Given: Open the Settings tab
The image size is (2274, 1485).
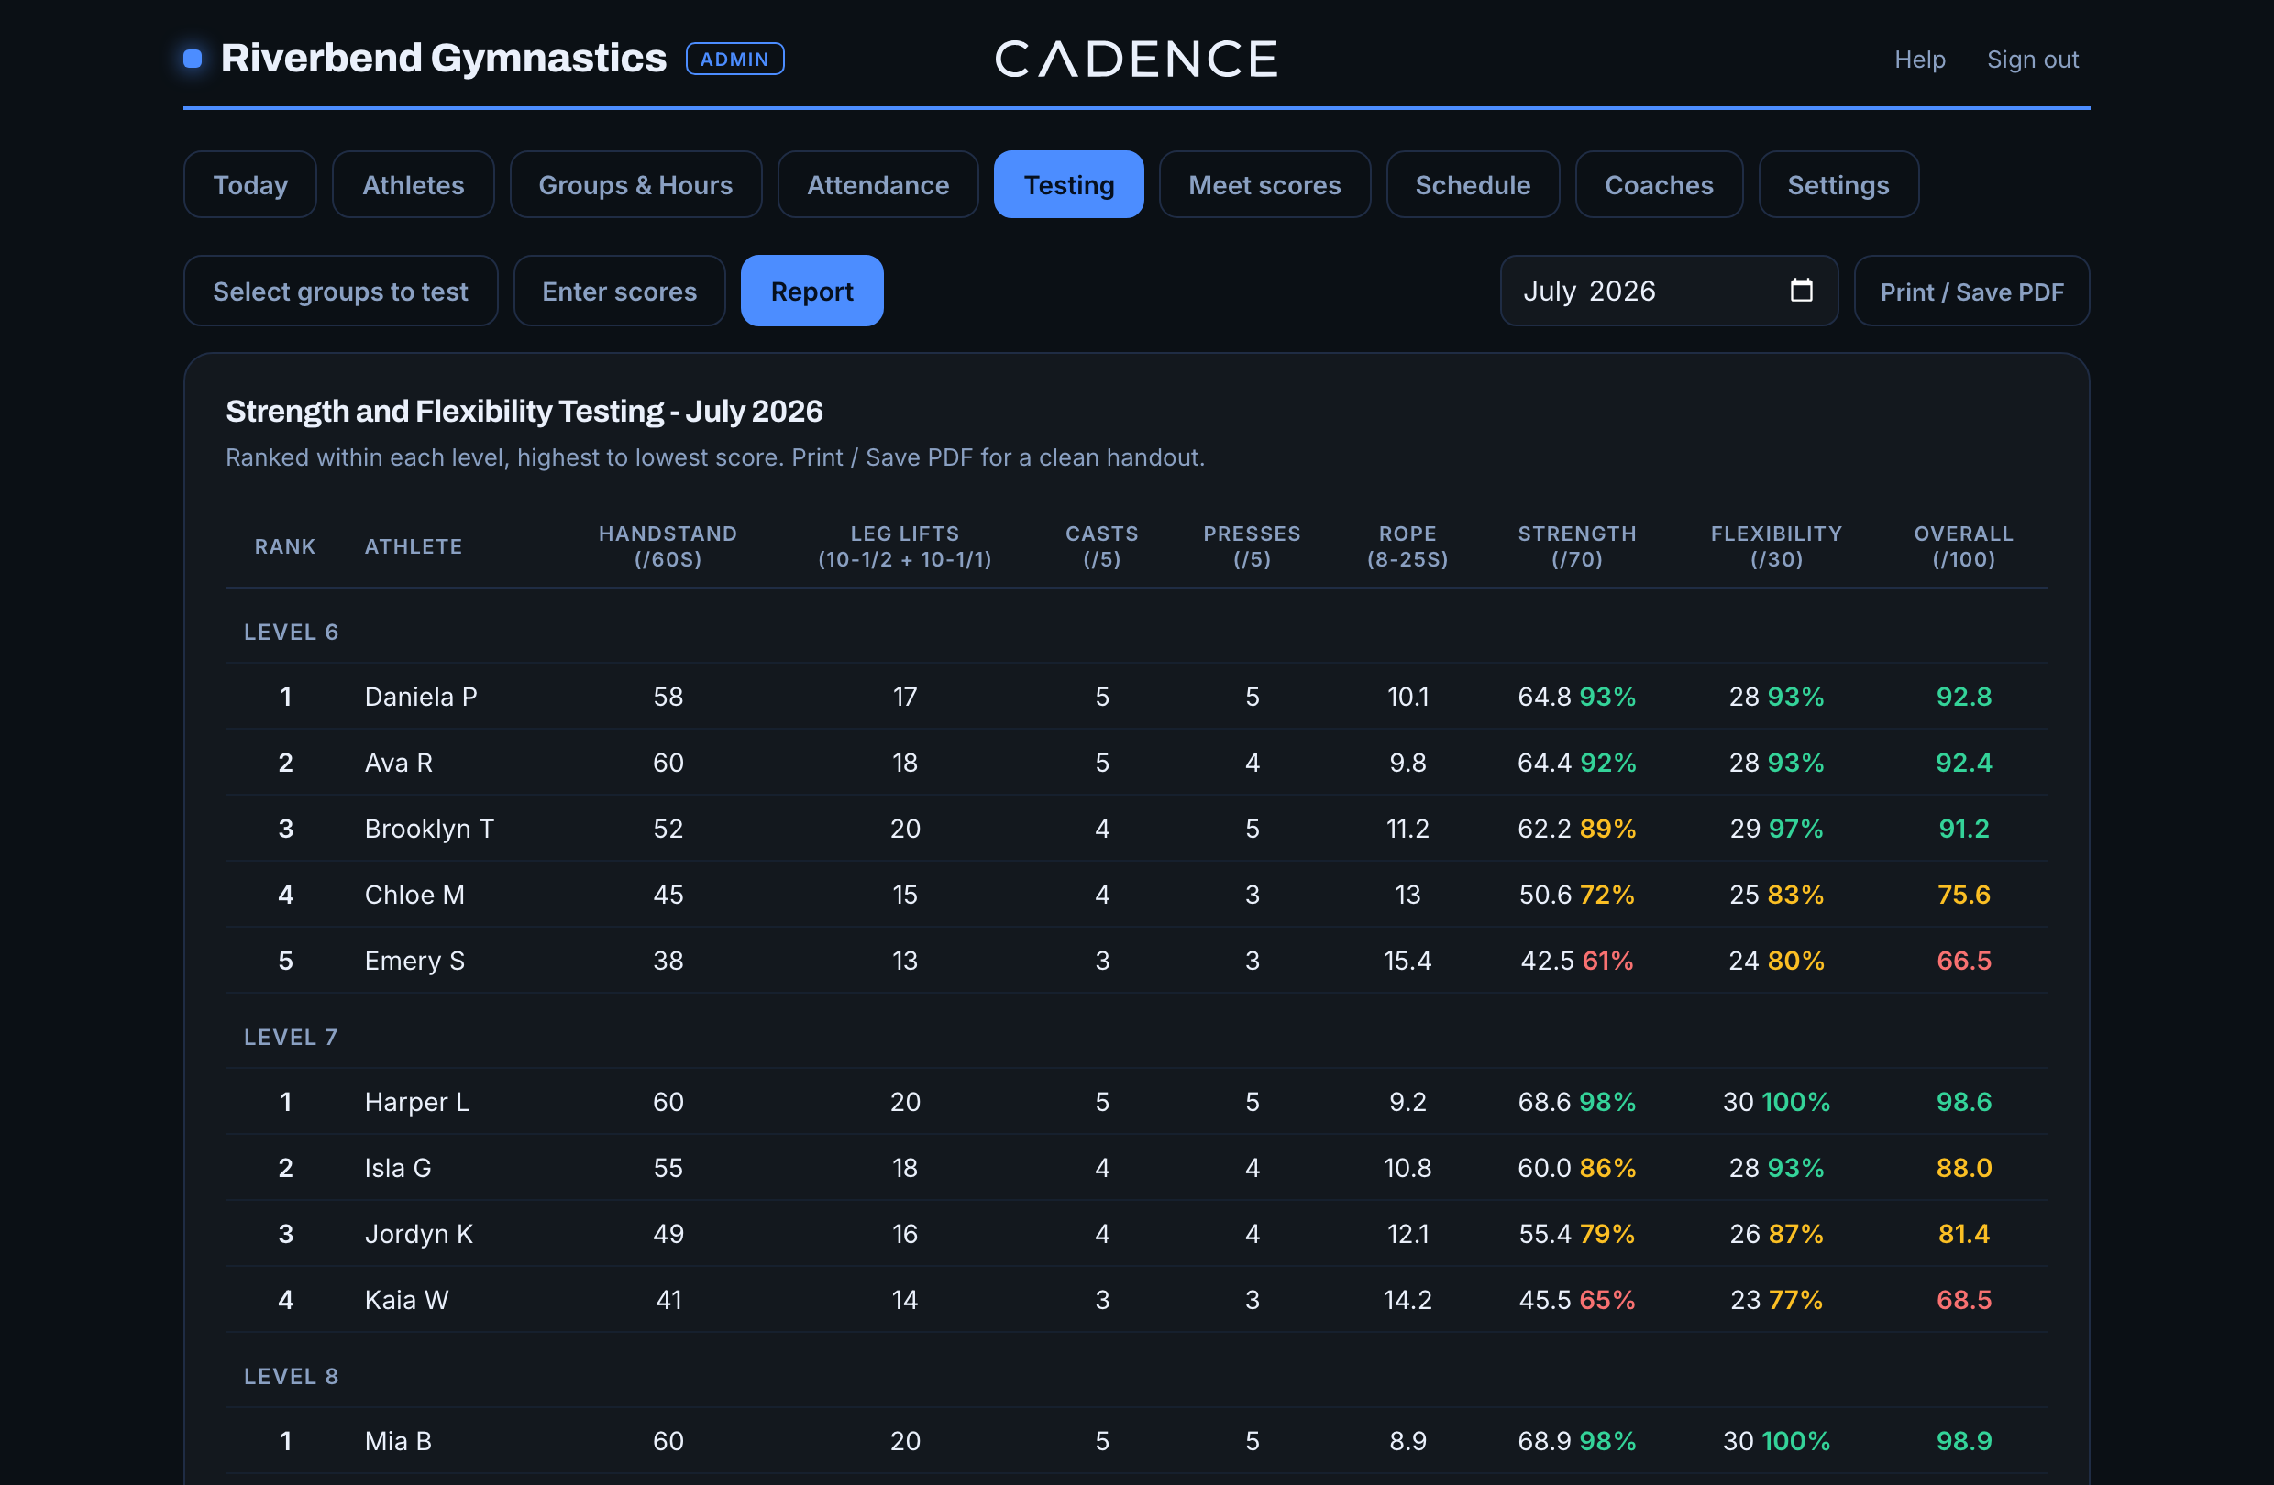Looking at the screenshot, I should [x=1838, y=184].
